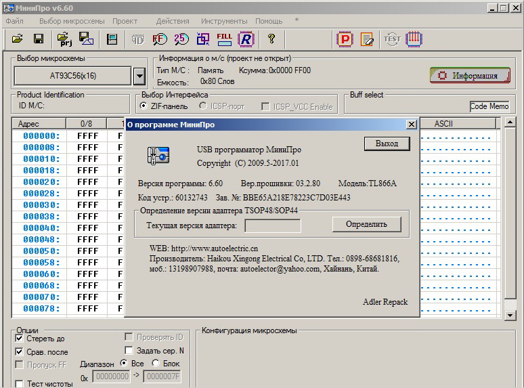This screenshot has width=524, height=388.
Task: Expand the chip selection dropdown arrow
Action: click(139, 76)
